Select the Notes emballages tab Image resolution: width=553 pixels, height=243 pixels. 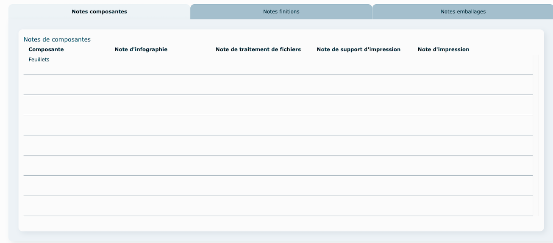(463, 12)
